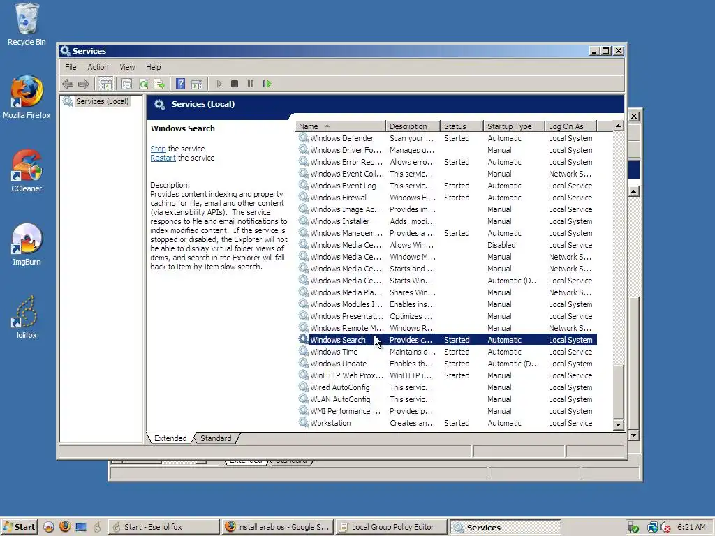This screenshot has height=536, width=715.
Task: Click the Start Service play icon
Action: tap(219, 84)
